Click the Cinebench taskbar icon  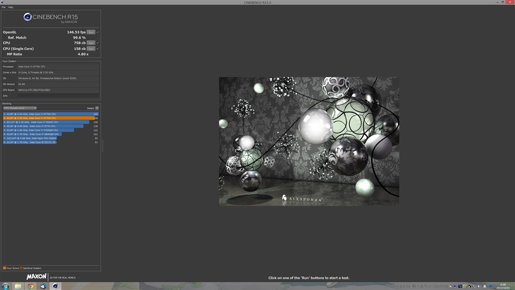[55, 286]
